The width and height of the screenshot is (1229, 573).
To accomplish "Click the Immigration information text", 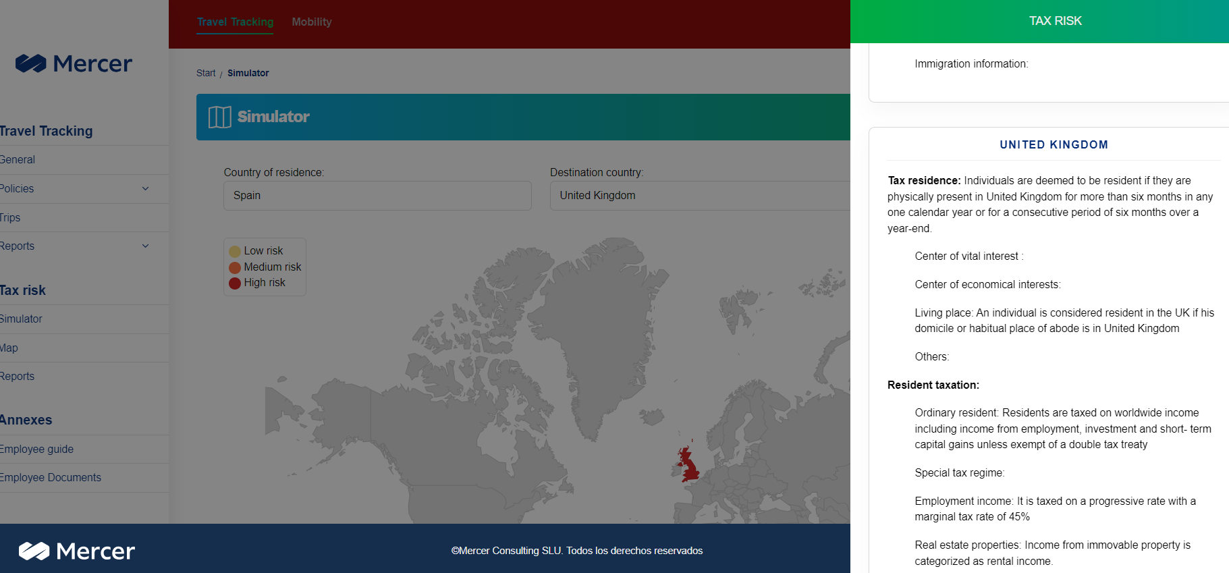I will 971,63.
